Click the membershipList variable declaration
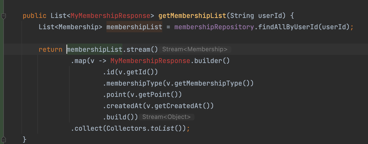 134,27
